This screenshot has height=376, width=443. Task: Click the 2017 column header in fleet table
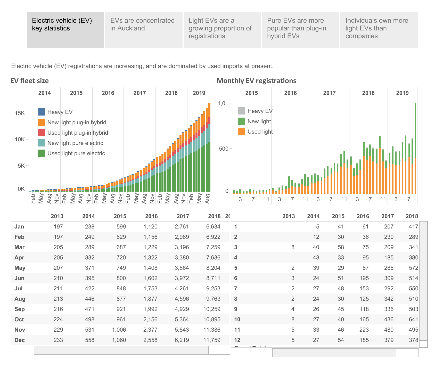click(x=183, y=216)
